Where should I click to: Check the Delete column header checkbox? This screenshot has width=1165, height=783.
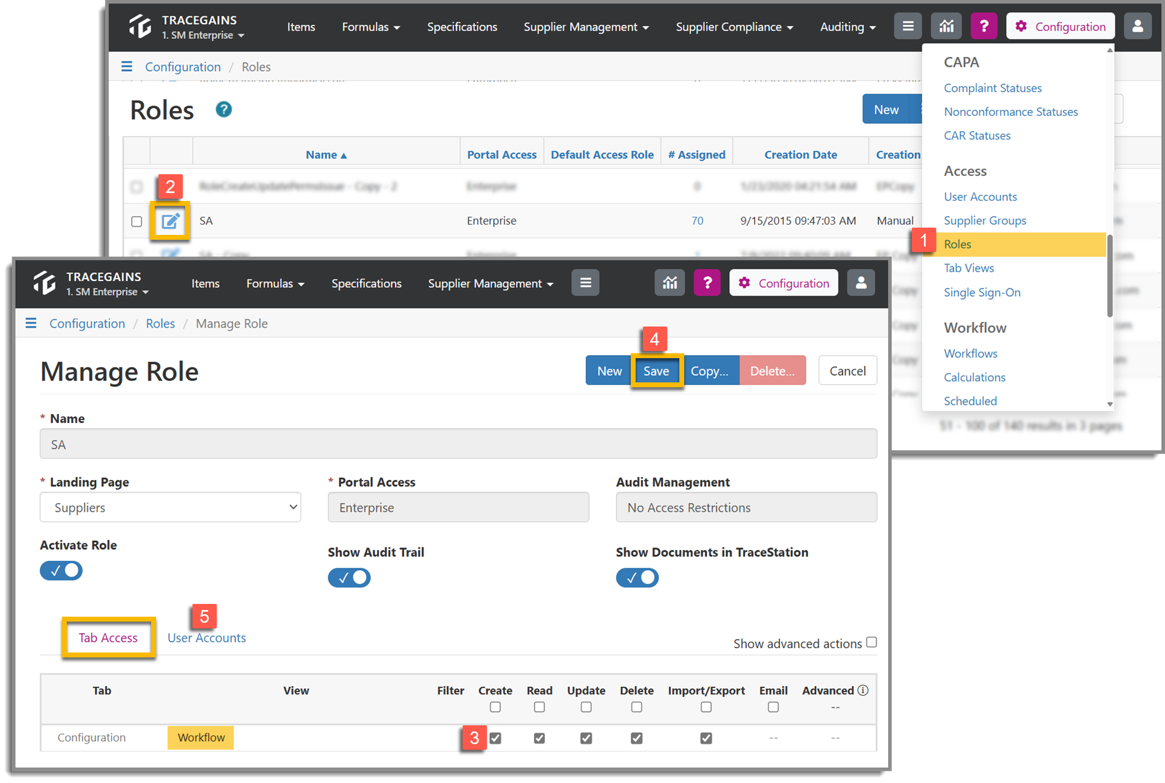coord(636,707)
